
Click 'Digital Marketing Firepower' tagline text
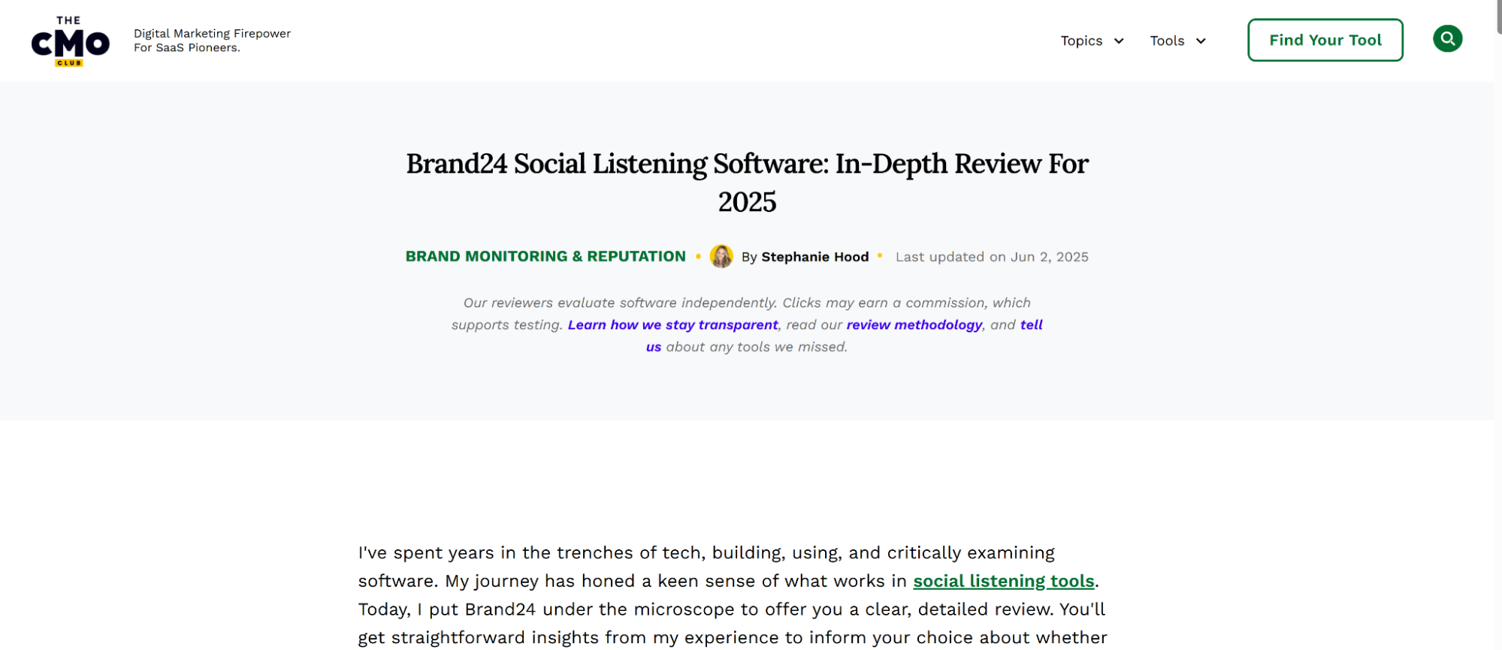[212, 34]
